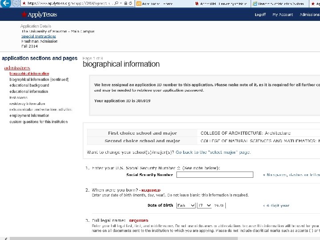Click "The University of Houston - Main Campus" text
This screenshot has height=240, width=320.
tap(58, 32)
